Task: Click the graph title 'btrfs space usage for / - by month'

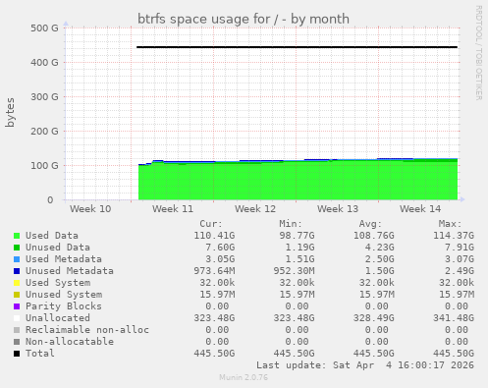Action: [x=244, y=19]
